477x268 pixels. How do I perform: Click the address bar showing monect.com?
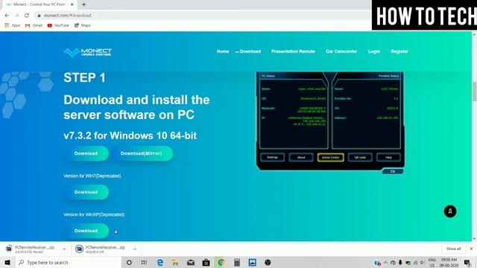point(200,15)
